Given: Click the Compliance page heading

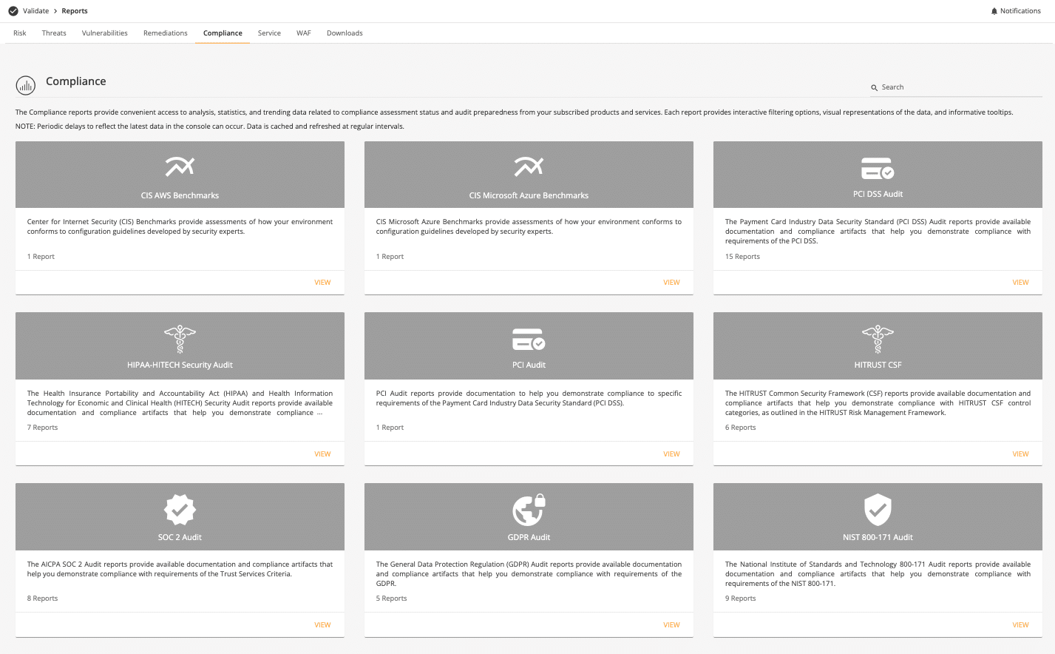Looking at the screenshot, I should coord(75,81).
